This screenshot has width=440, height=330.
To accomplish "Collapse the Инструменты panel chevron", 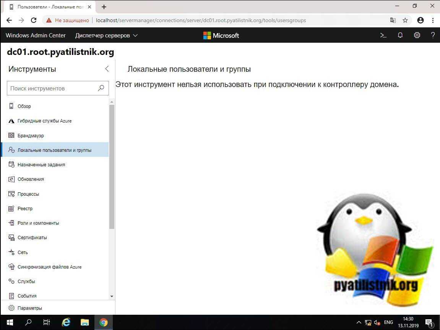I will tap(107, 69).
